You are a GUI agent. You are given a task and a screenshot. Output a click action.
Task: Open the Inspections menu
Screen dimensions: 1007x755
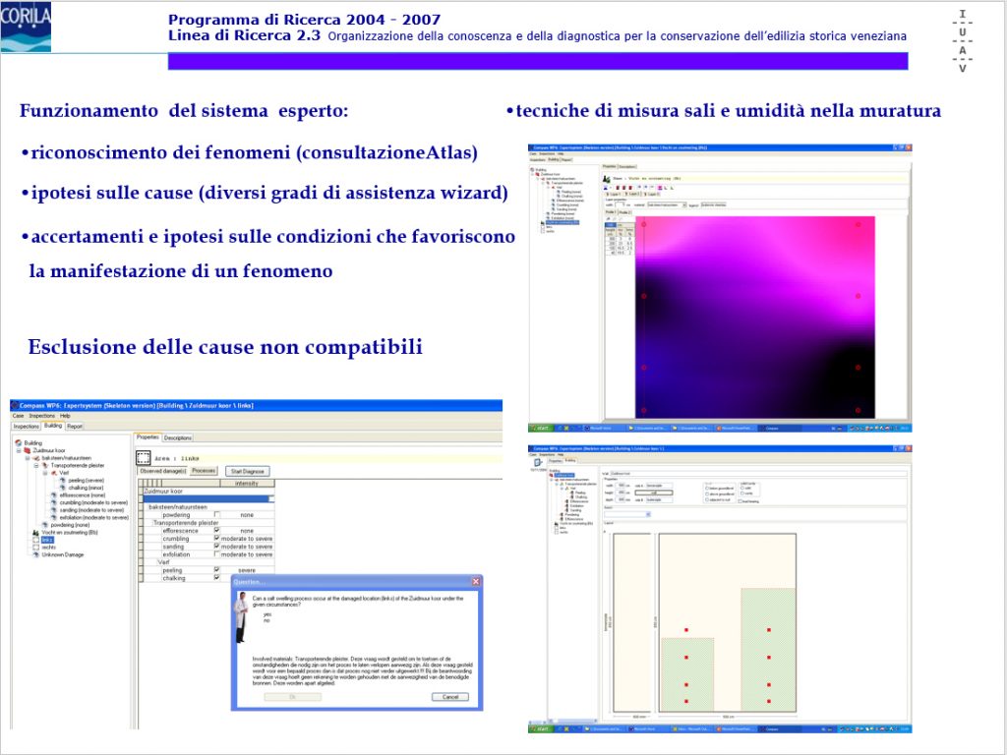(x=42, y=416)
